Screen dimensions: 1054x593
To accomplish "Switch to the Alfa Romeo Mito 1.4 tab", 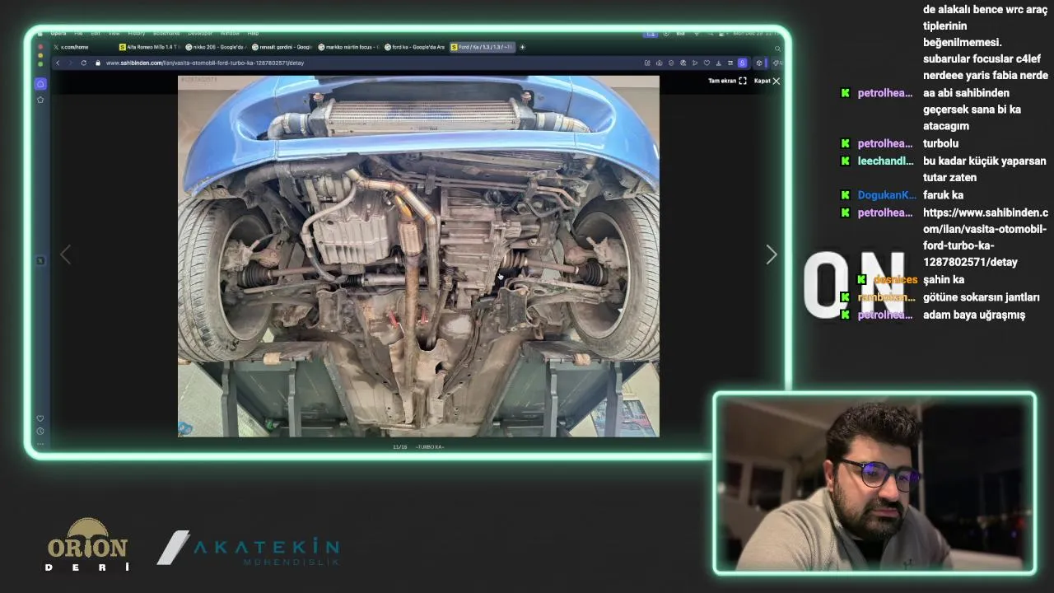I will [149, 47].
